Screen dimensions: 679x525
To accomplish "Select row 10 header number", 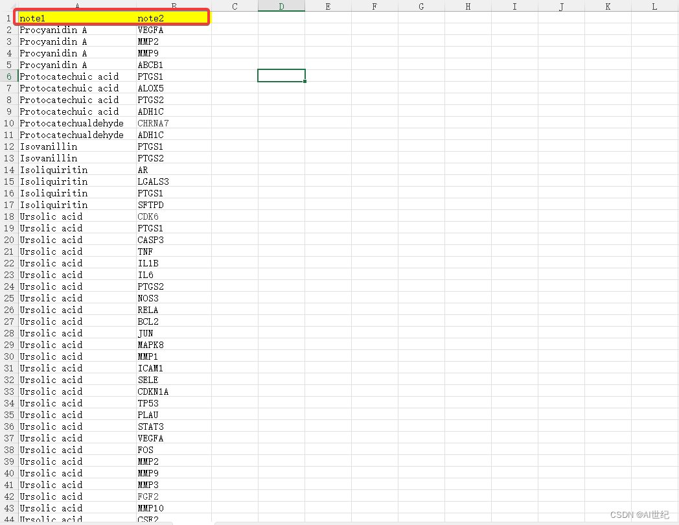I will [9, 123].
